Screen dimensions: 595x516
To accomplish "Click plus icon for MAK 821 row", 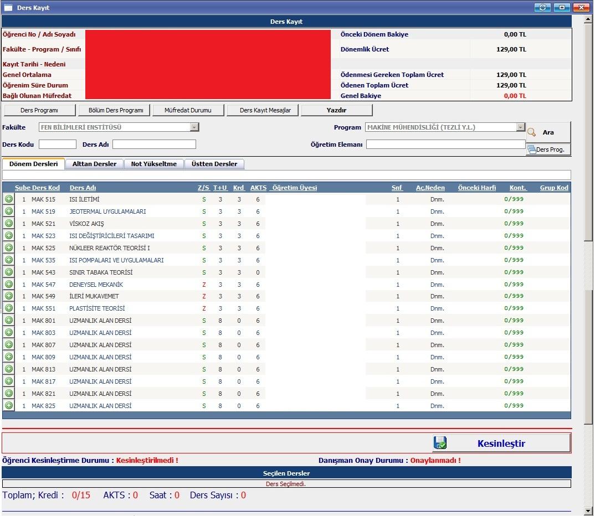I will [x=8, y=393].
